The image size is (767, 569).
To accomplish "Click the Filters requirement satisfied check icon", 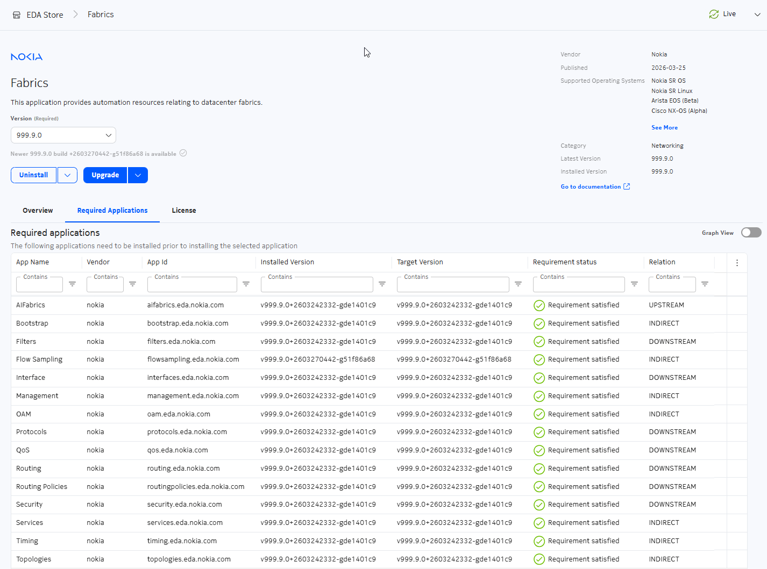I will [539, 342].
